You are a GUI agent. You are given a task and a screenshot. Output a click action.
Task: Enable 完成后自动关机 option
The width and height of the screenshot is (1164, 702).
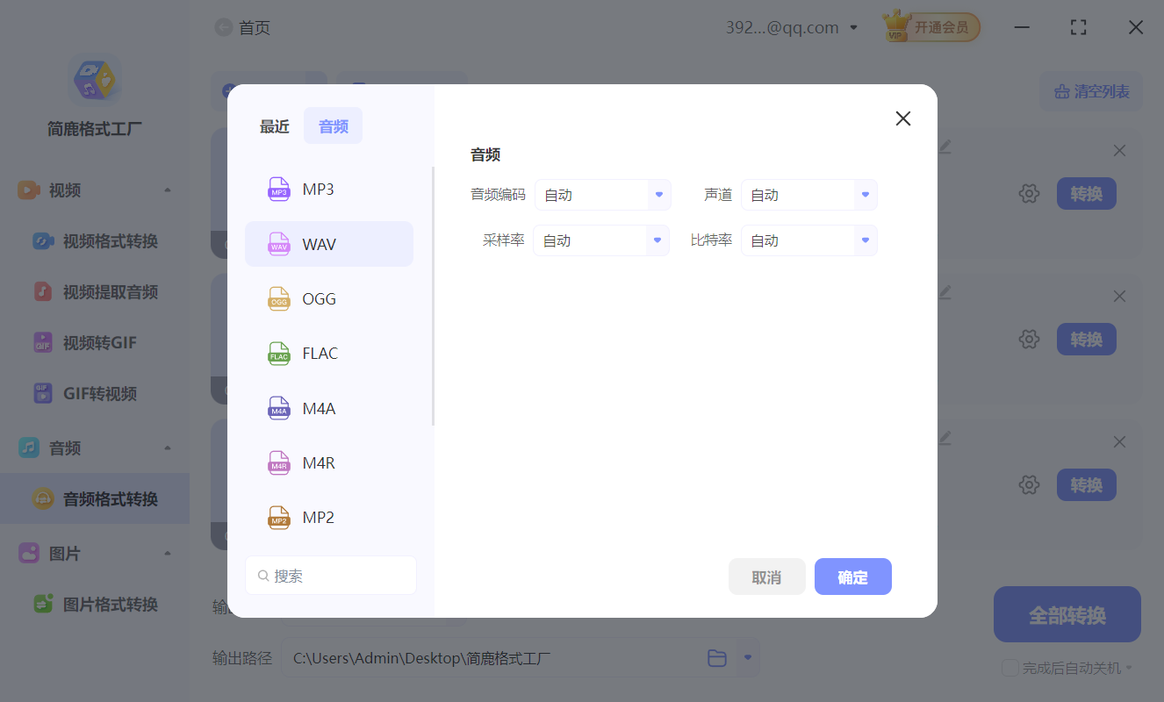1010,668
